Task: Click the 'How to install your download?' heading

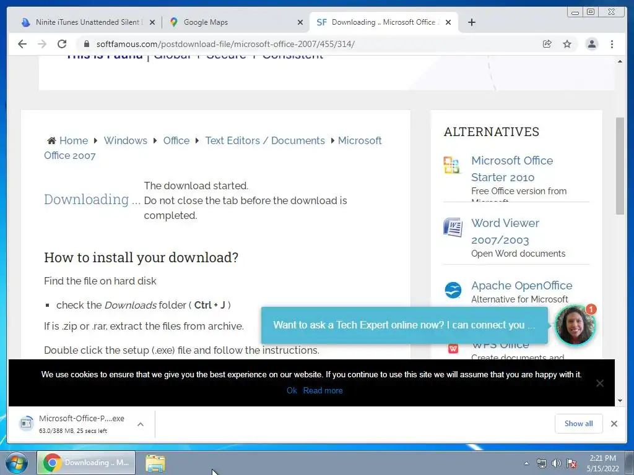Action: click(x=141, y=257)
